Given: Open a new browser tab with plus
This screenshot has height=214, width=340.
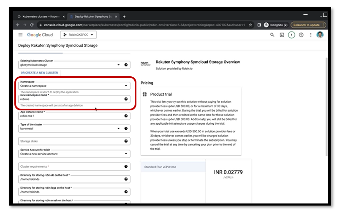Looking at the screenshot, I should pos(124,16).
